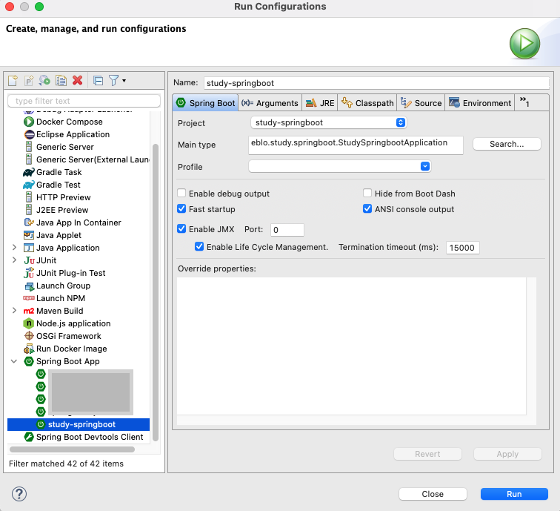Select study-springboot launch configuration
The width and height of the screenshot is (560, 511).
tap(79, 424)
